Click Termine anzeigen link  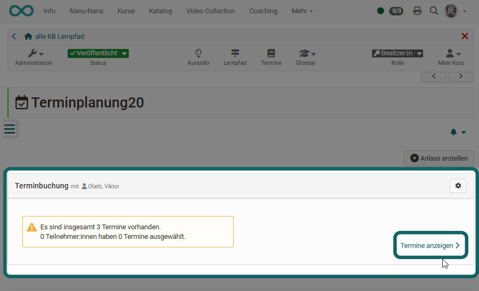430,245
